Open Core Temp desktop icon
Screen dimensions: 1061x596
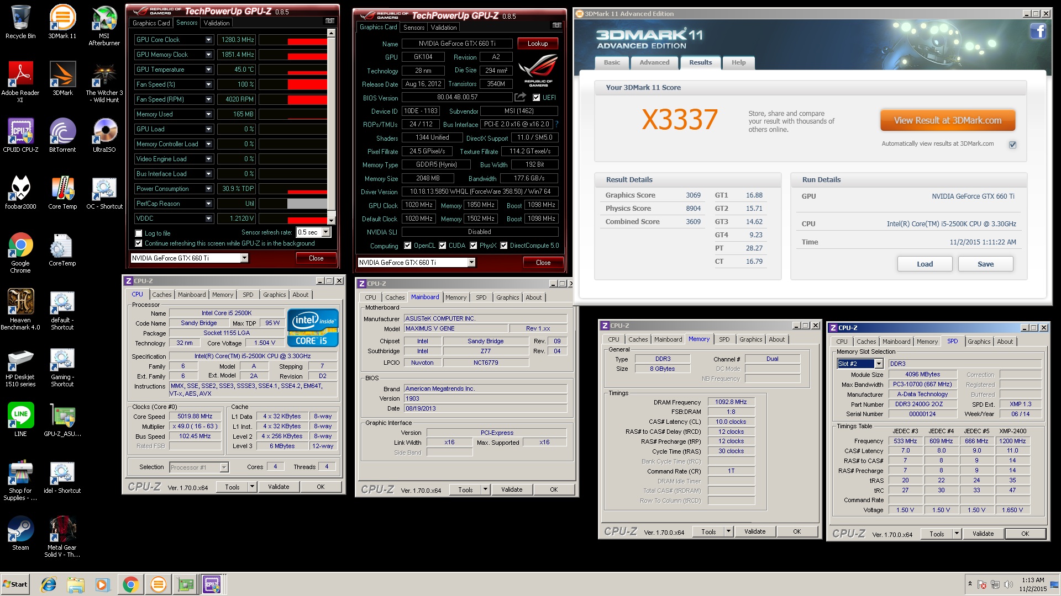(62, 192)
